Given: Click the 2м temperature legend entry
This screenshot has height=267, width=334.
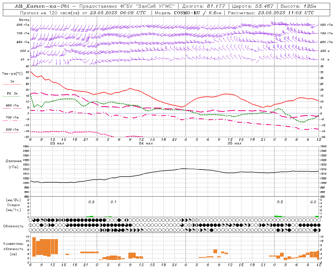Looking at the screenshot, I should coord(12,81).
